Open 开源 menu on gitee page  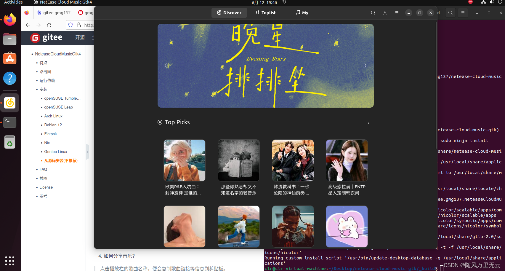(x=80, y=38)
